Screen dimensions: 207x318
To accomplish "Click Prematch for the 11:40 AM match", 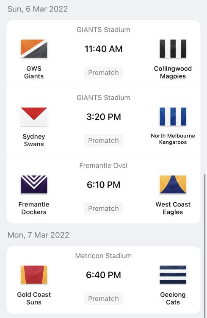I will pyautogui.click(x=103, y=73).
